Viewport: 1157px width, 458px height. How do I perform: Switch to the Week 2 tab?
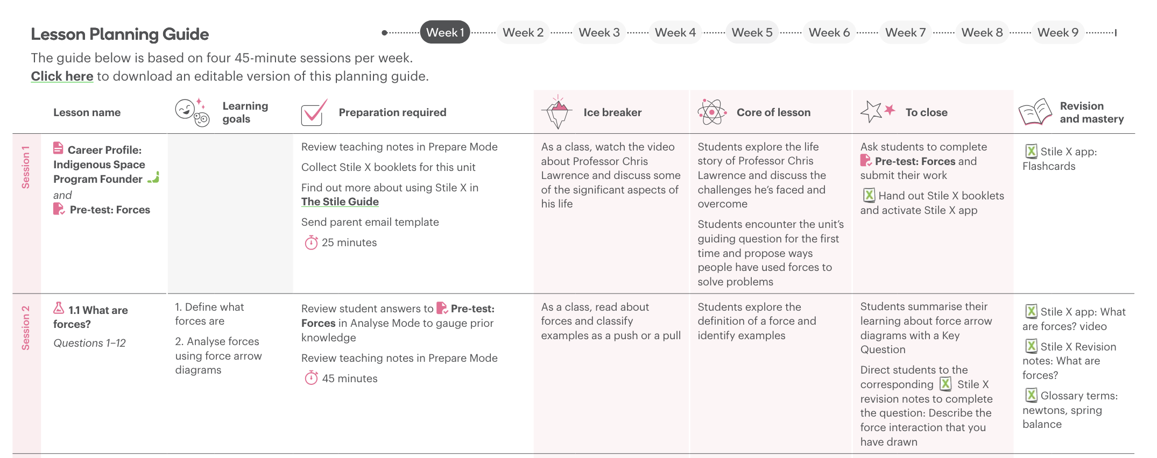523,32
